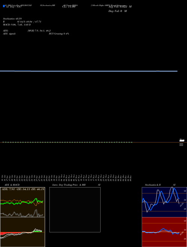This screenshot has height=247, width=187.
Task: Click the 'MACD: 9.06, 7.48, 1.63 D' line
Action: [17, 25]
